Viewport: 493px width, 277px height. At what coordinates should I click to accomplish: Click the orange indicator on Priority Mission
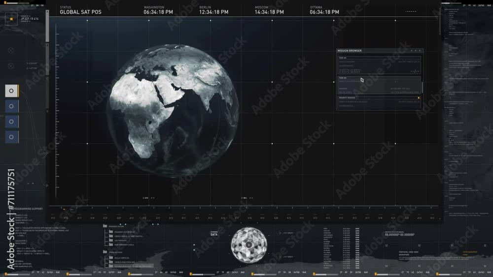tap(419, 98)
